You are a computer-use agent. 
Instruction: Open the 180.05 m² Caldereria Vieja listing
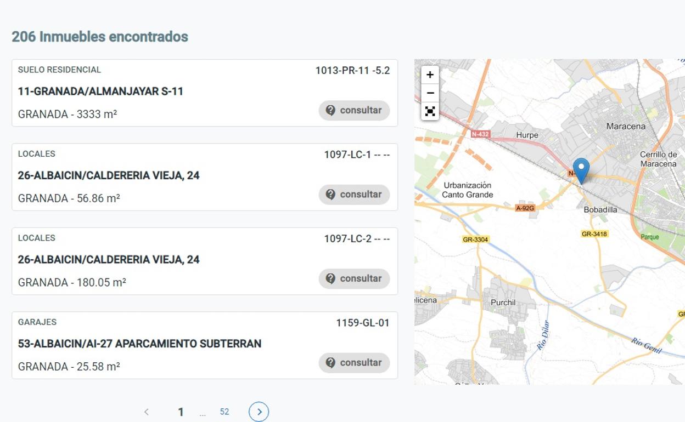coord(109,259)
